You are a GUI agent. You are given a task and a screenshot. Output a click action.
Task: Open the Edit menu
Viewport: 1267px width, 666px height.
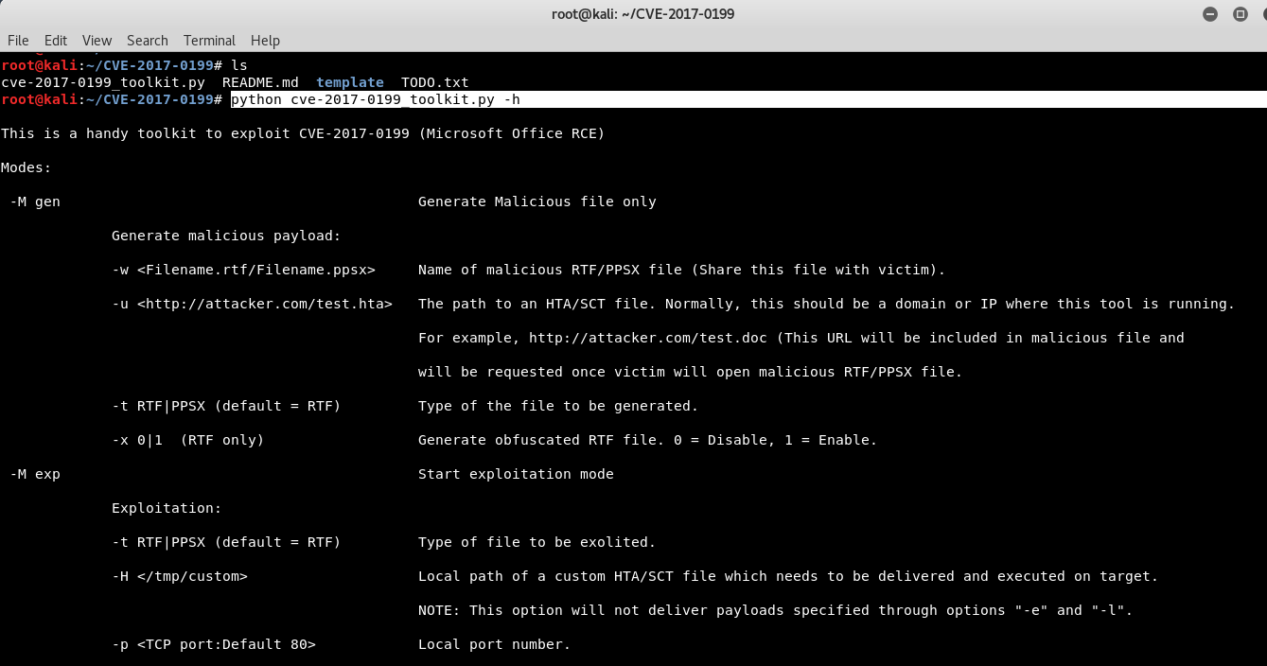point(56,41)
